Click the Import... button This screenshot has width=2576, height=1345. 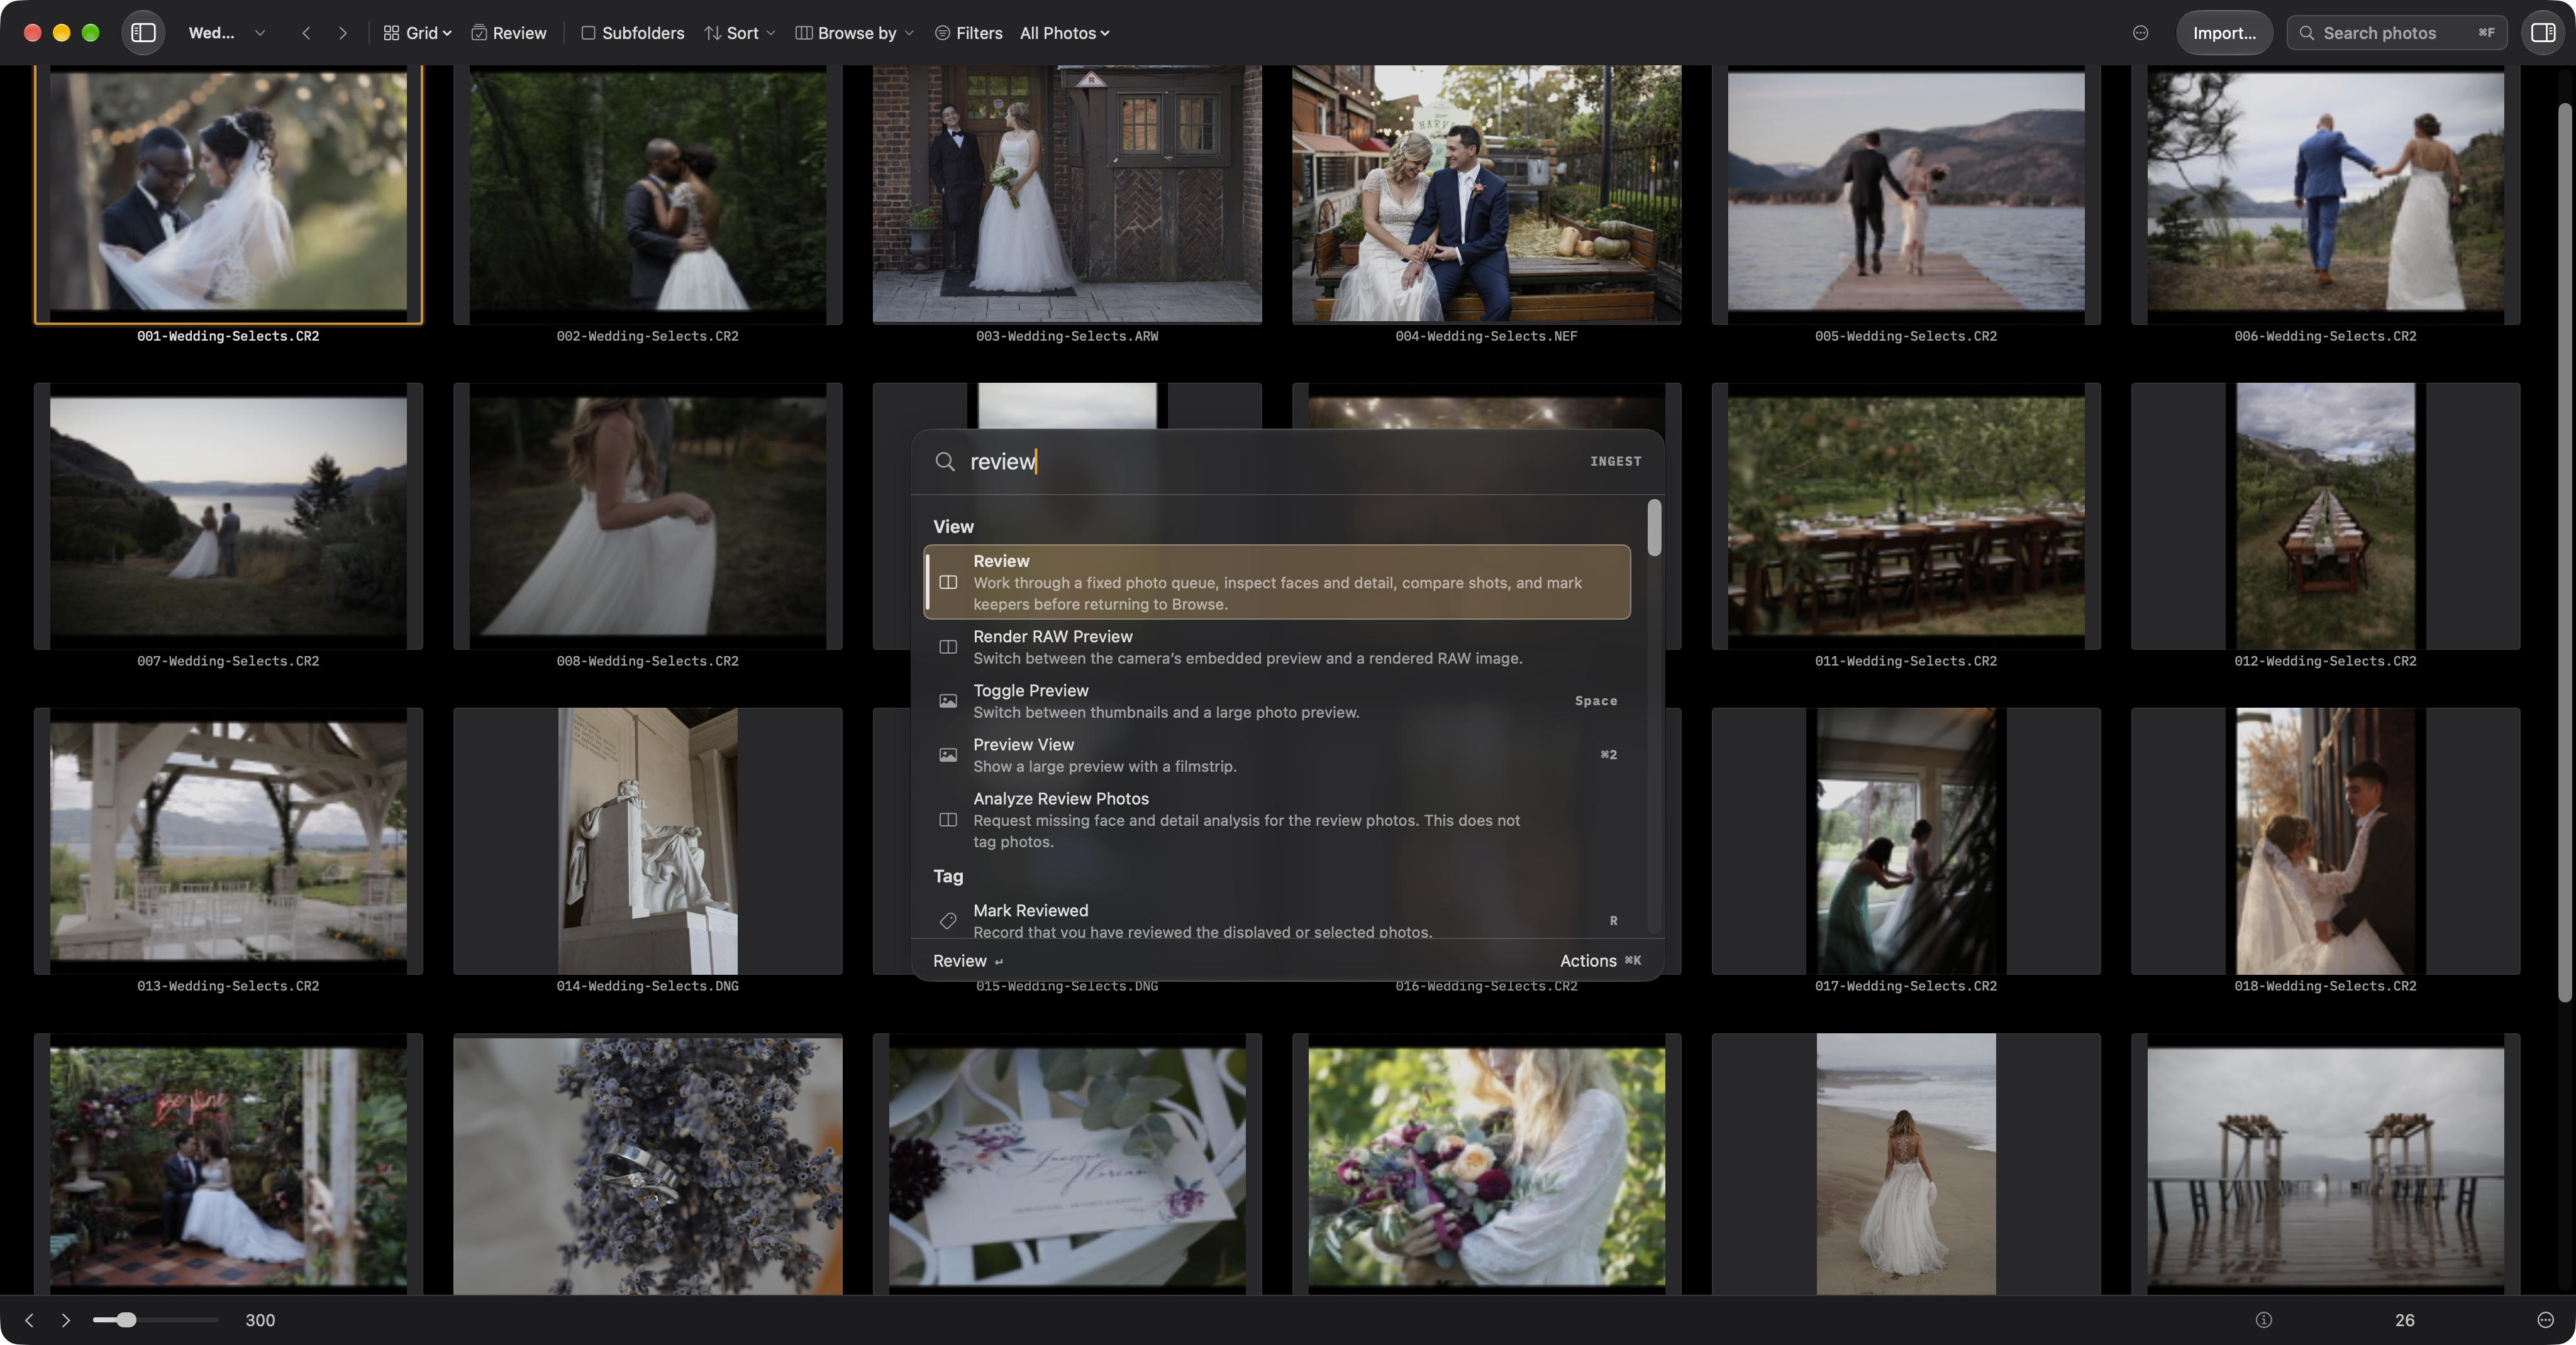tap(2224, 33)
